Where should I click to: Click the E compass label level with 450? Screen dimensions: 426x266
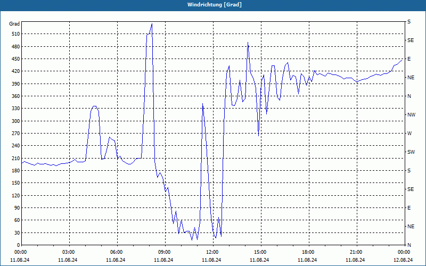pos(409,59)
